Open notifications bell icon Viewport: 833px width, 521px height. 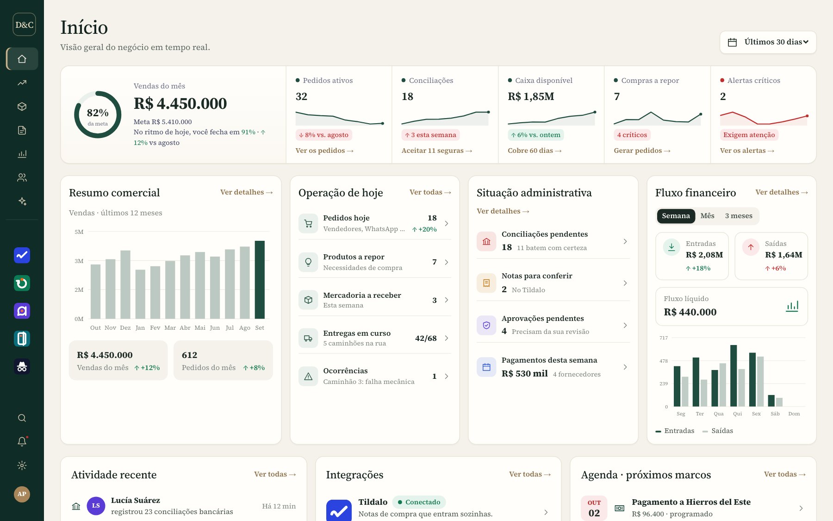click(22, 441)
